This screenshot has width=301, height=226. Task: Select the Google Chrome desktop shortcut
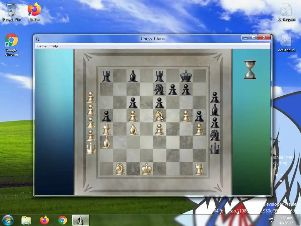pos(11,45)
